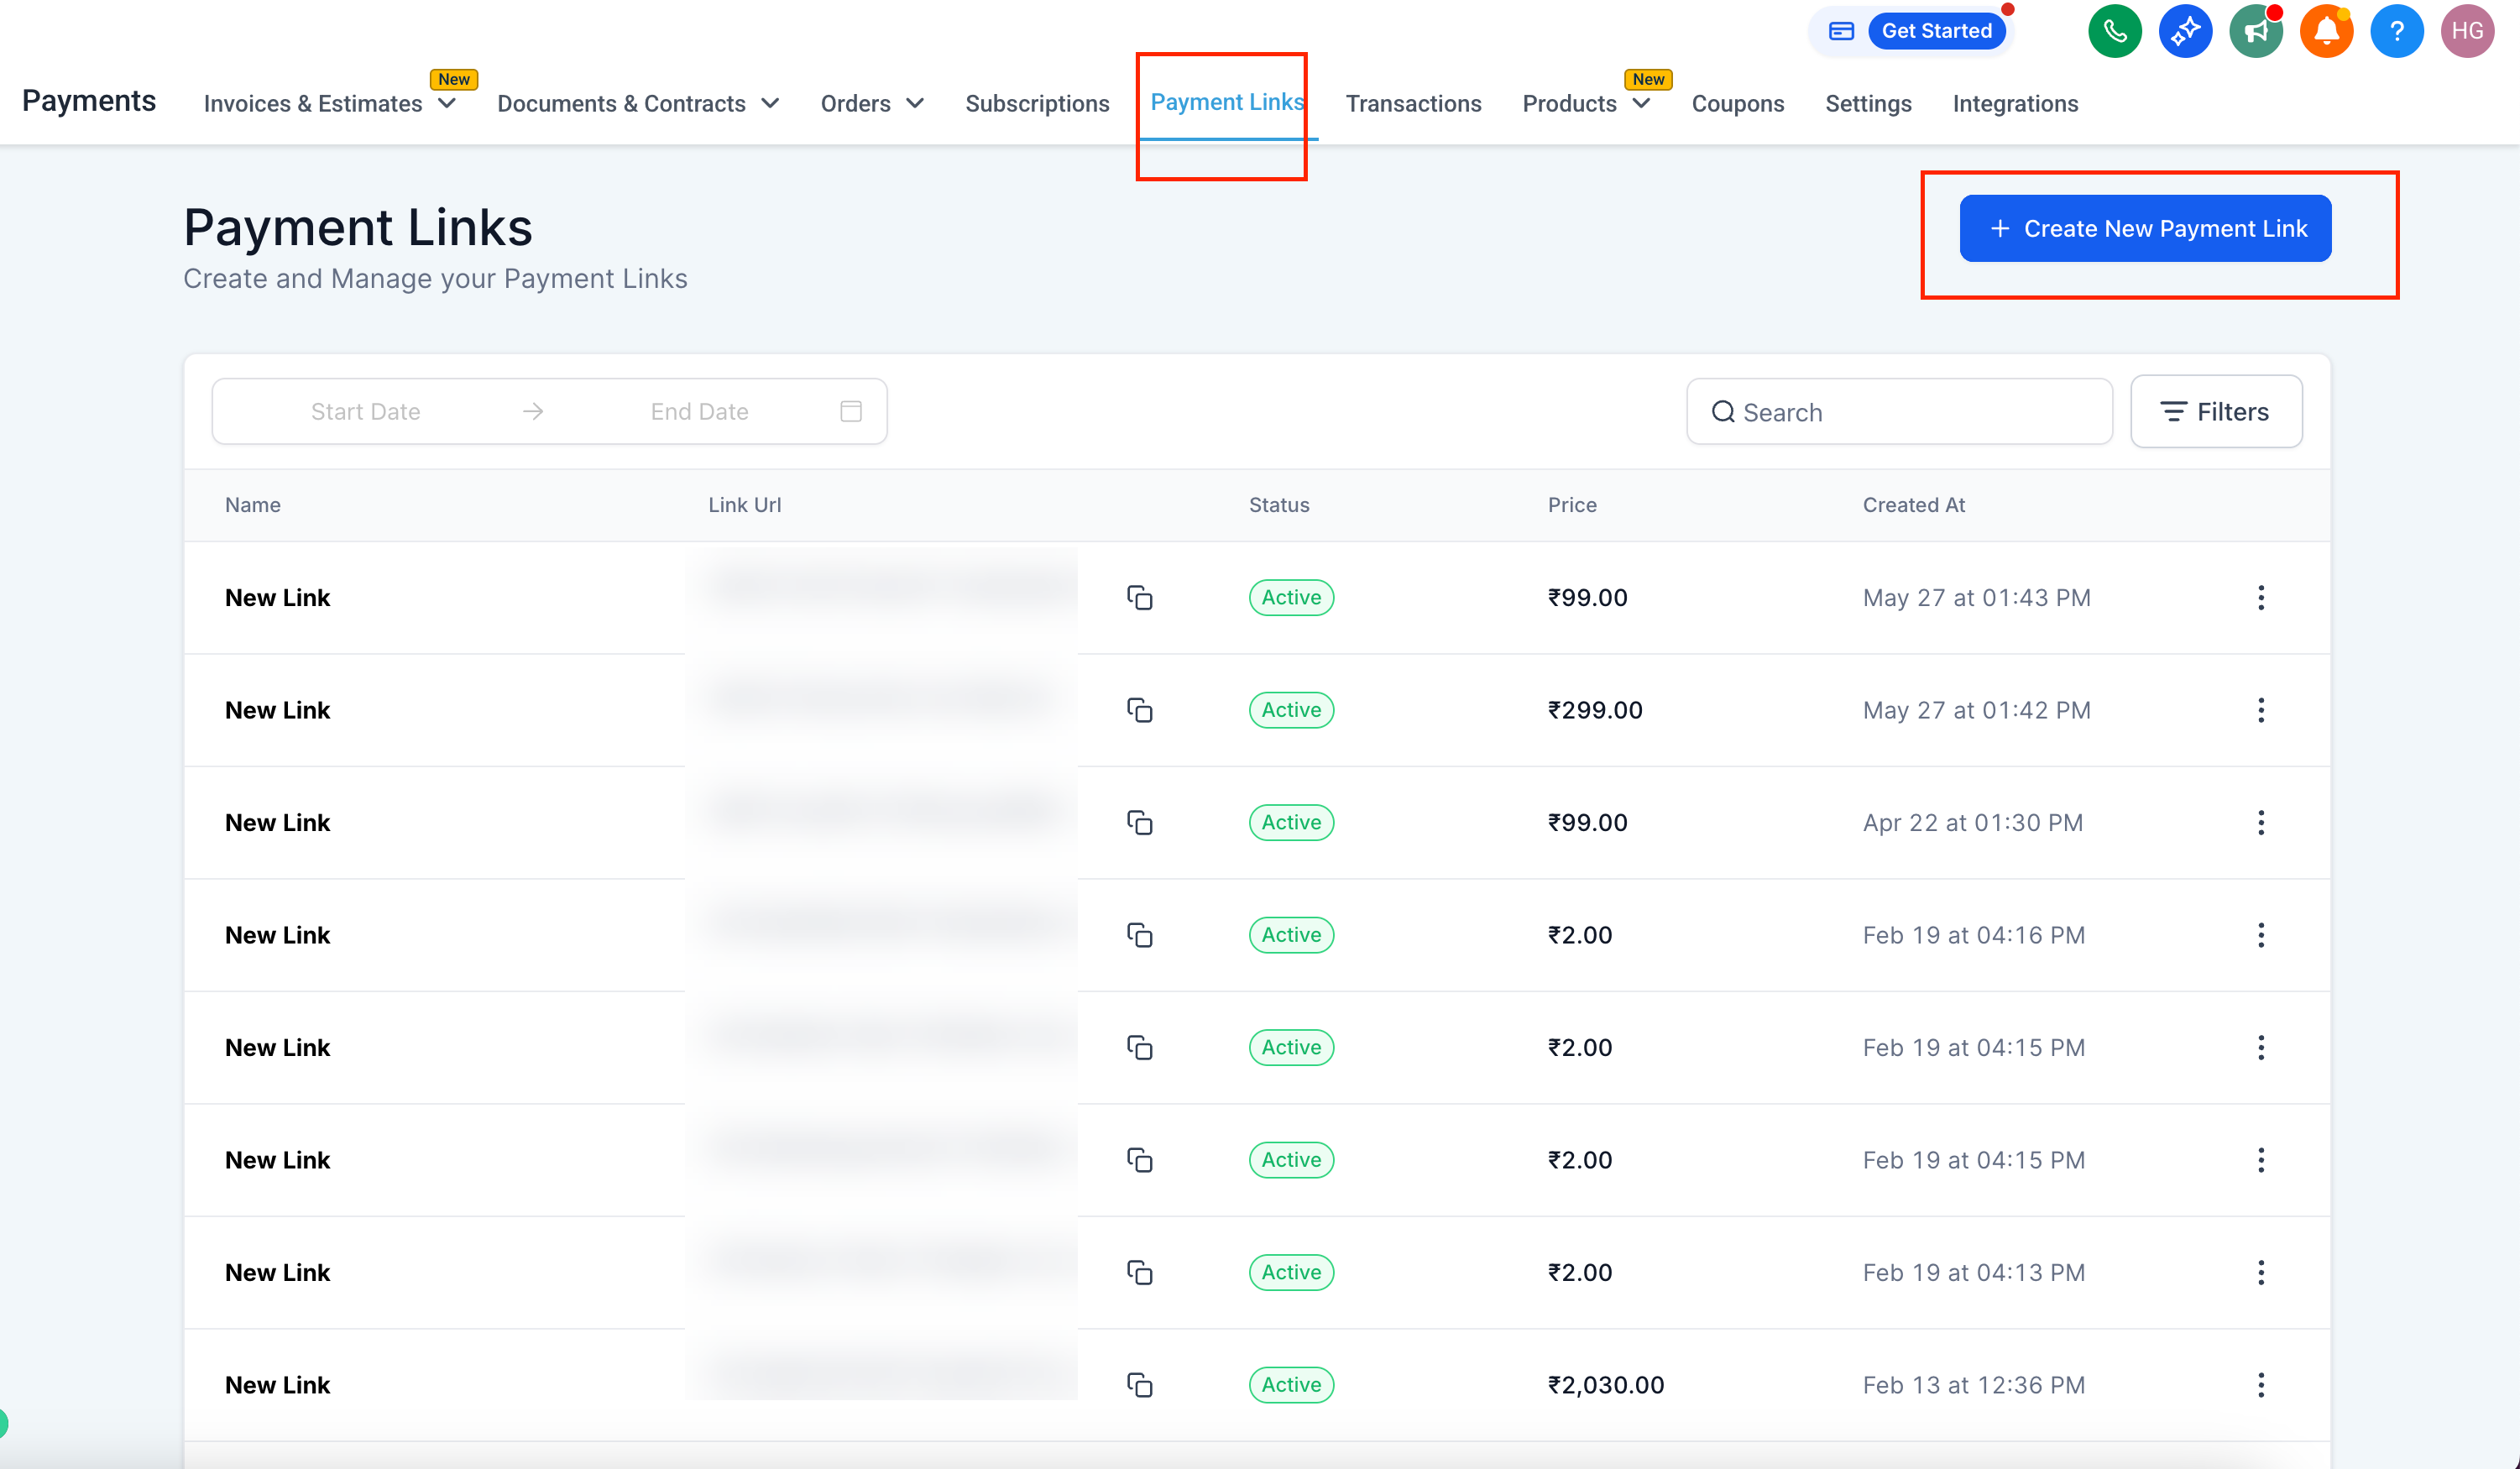This screenshot has height=1469, width=2520.
Task: Open the Filters button
Action: coord(2216,412)
